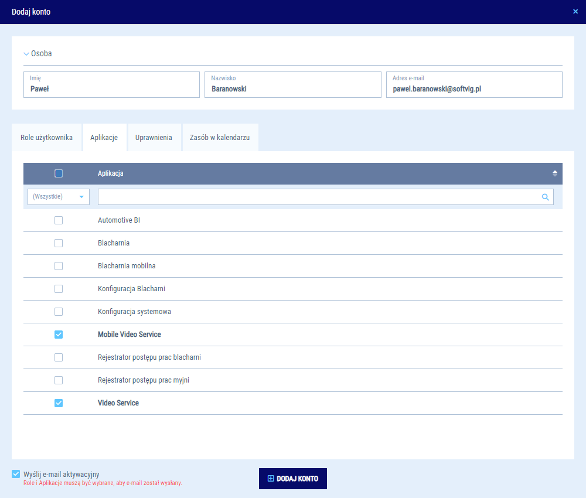This screenshot has height=498, width=586.
Task: Click the sort arrows in Aplikacja header
Action: click(554, 173)
